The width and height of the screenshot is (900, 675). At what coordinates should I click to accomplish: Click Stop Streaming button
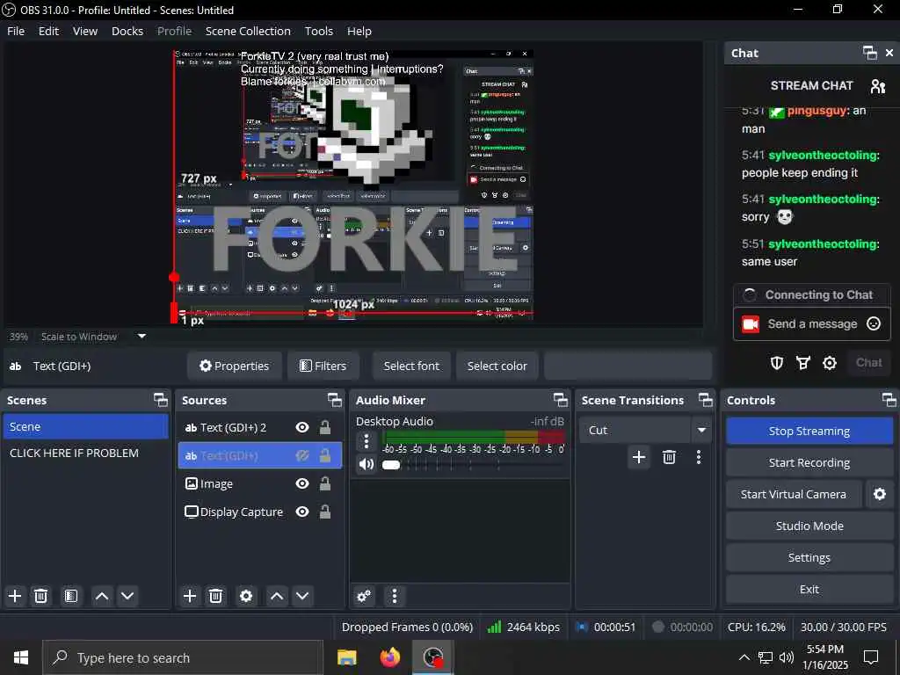click(x=809, y=431)
